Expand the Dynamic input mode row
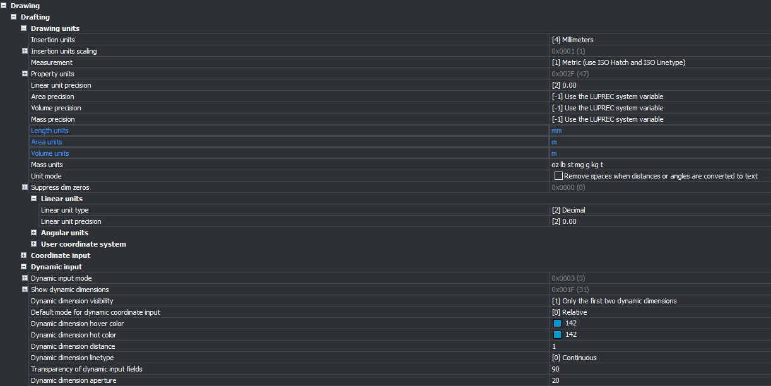Image resolution: width=771 pixels, height=386 pixels. coord(25,278)
